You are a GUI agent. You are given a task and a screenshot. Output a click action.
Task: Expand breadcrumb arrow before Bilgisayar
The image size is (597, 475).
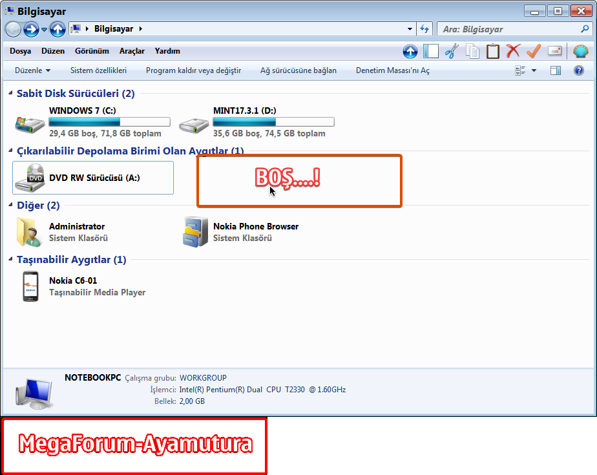[x=87, y=29]
